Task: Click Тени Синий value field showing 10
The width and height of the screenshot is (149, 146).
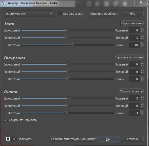Action: pyautogui.click(x=134, y=45)
